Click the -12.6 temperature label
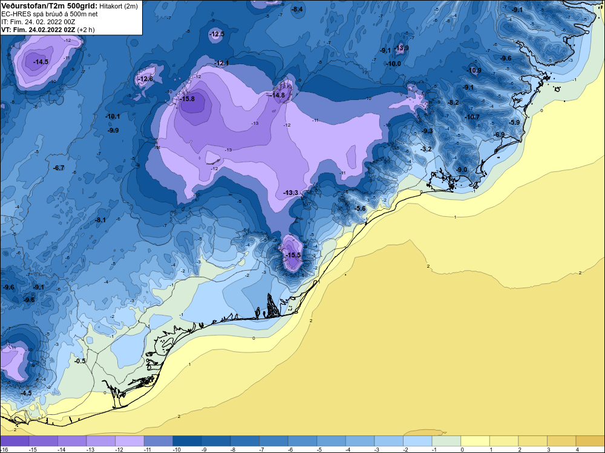605x453 pixels. coord(145,79)
